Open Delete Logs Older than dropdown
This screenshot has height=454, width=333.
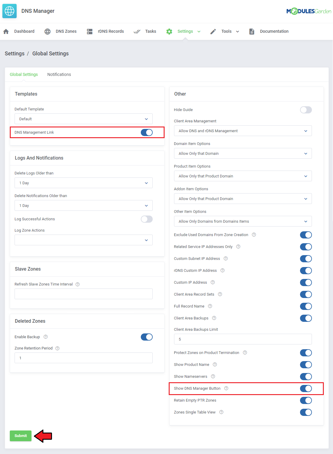coord(83,183)
